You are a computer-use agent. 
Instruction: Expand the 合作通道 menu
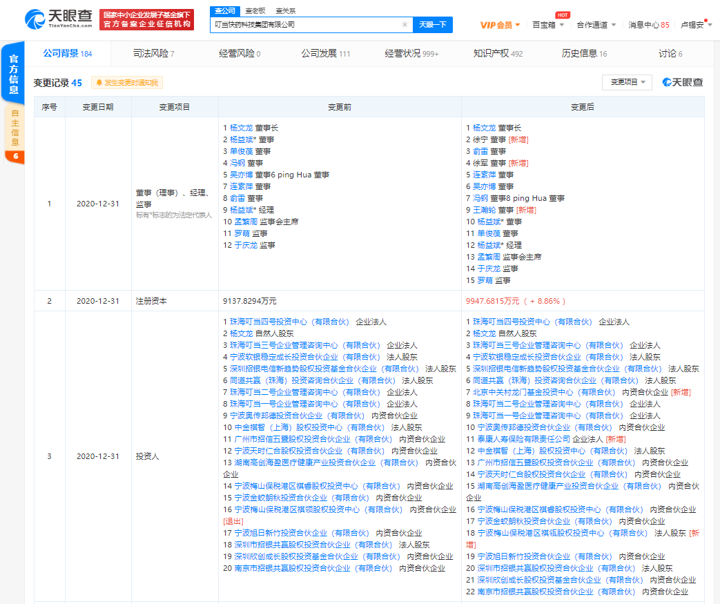596,26
